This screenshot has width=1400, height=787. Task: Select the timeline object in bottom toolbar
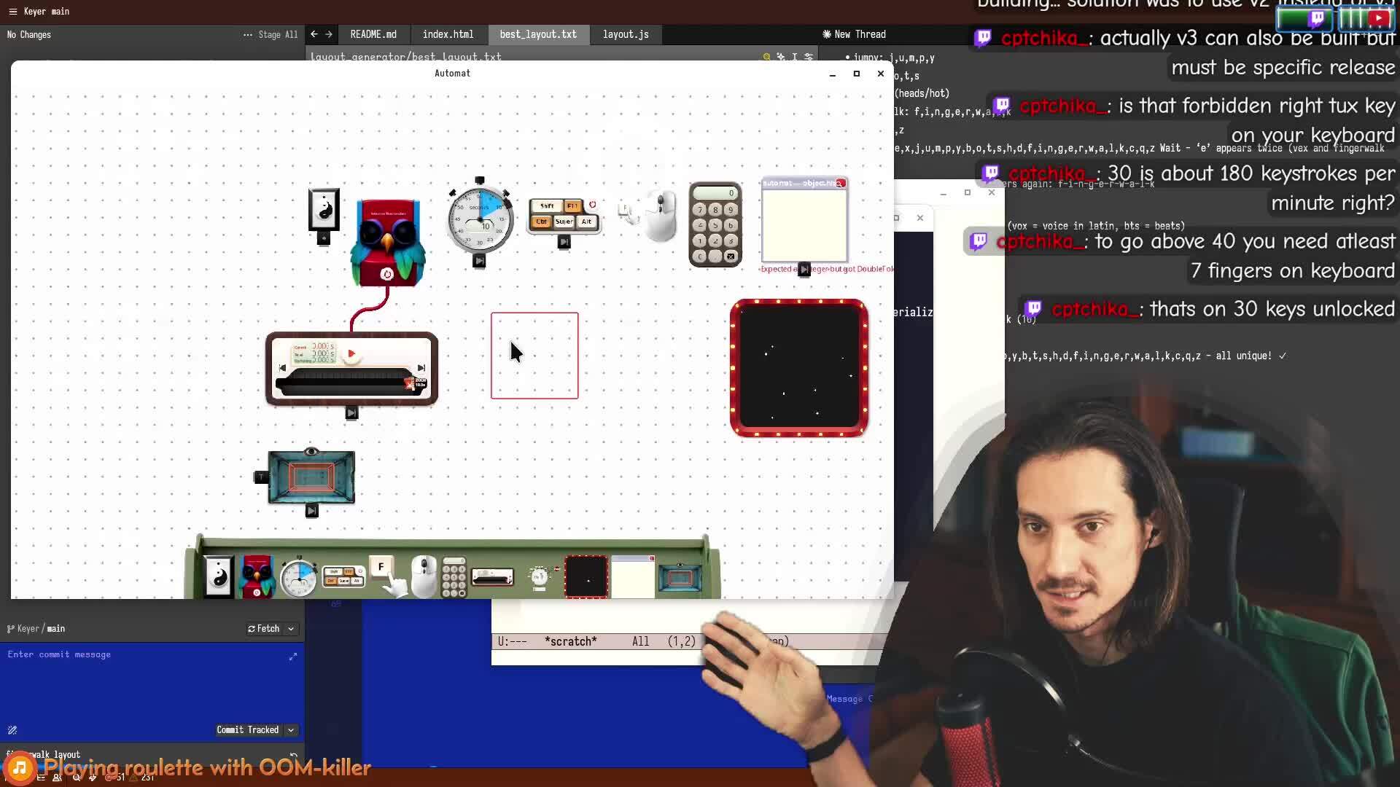[x=492, y=578]
